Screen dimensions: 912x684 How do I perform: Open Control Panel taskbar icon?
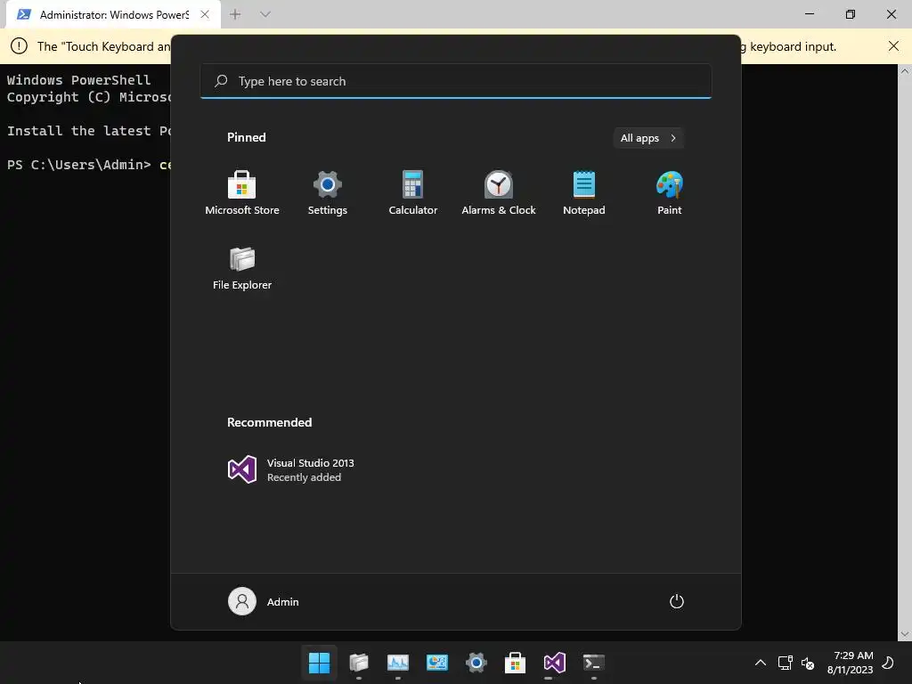(x=436, y=663)
